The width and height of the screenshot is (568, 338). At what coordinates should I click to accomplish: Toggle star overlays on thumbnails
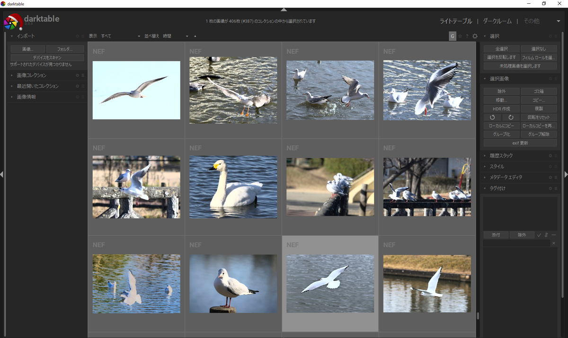[460, 36]
